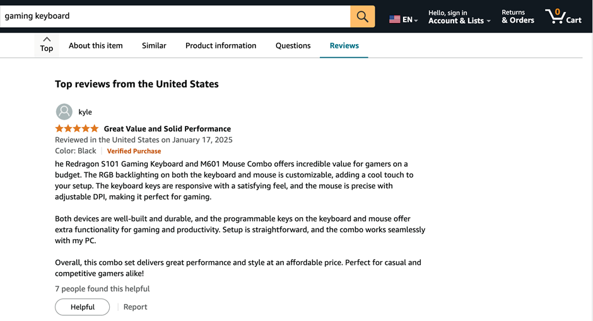Open Returns & Orders link

coord(517,16)
